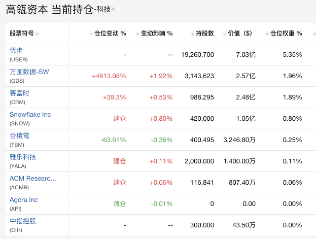Viewport: 316px width, 239px height.
Task: Select the +4613.08% position change cell
Action: pyautogui.click(x=109, y=76)
